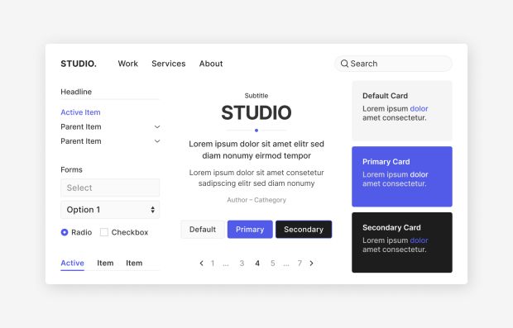Viewport: 513px width, 328px height.
Task: Go to next page arrow
Action: click(311, 264)
